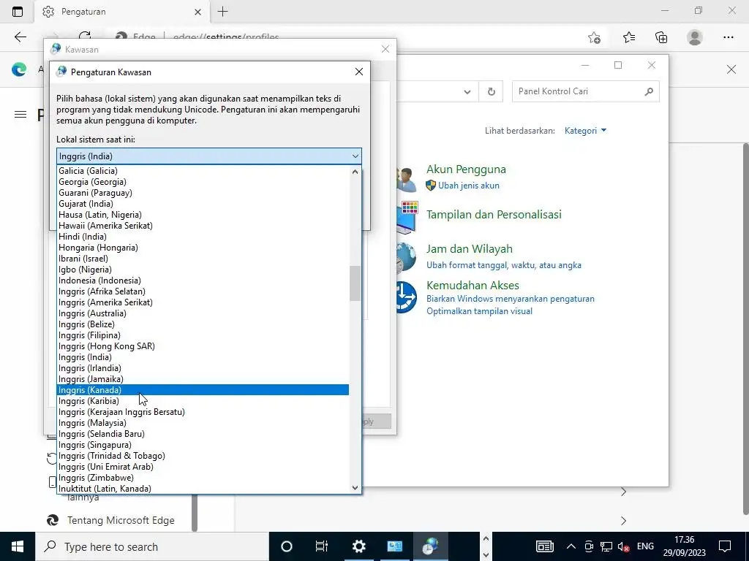Click locale list scroll down arrow
The image size is (749, 561).
coord(355,487)
